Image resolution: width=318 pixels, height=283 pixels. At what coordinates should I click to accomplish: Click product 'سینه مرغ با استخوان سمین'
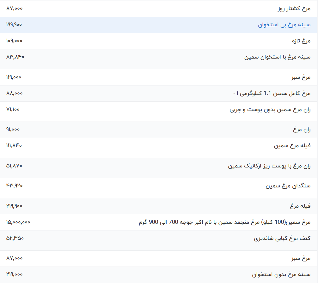tap(277, 57)
